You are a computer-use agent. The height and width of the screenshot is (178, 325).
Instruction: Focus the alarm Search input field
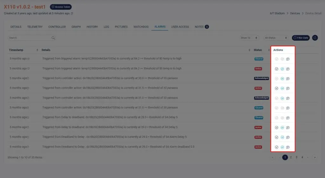click(29, 38)
